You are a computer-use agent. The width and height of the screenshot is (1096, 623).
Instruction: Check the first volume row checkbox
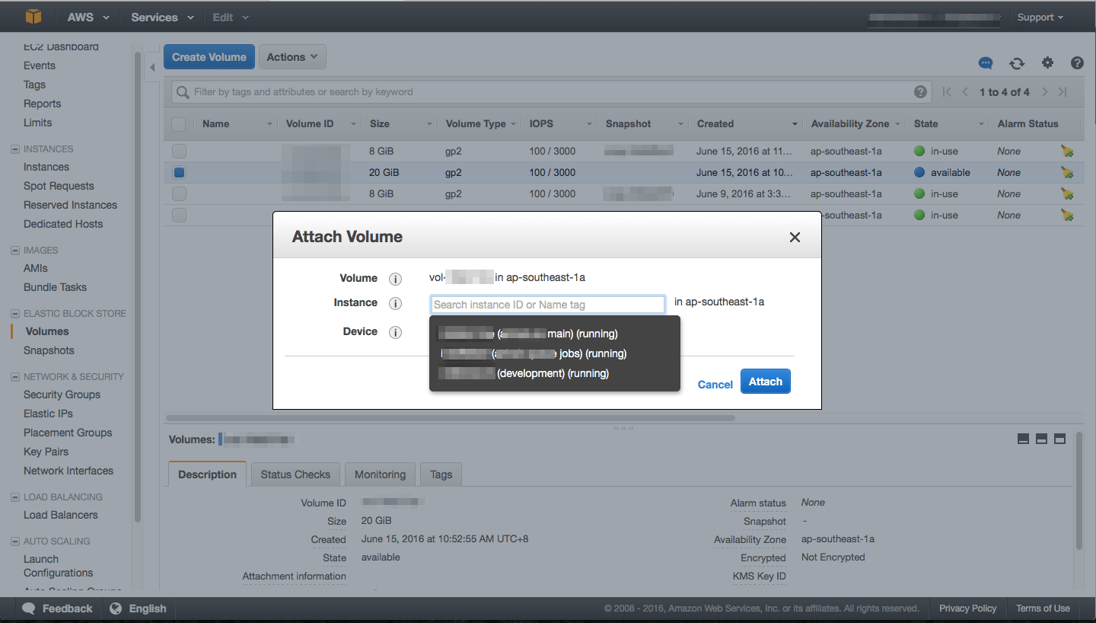pyautogui.click(x=179, y=151)
